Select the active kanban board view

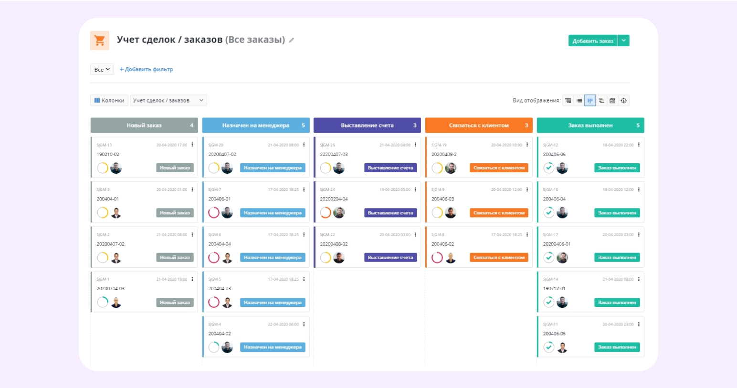[x=590, y=101]
